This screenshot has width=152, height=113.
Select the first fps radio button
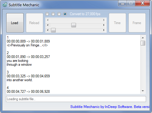pos(47,14)
